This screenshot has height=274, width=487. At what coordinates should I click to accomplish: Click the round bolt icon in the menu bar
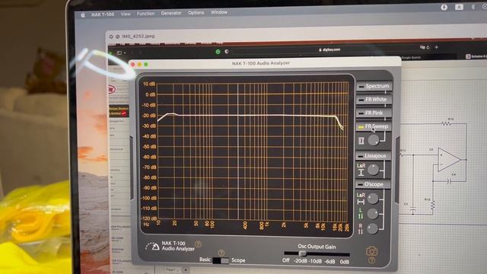click(x=444, y=7)
